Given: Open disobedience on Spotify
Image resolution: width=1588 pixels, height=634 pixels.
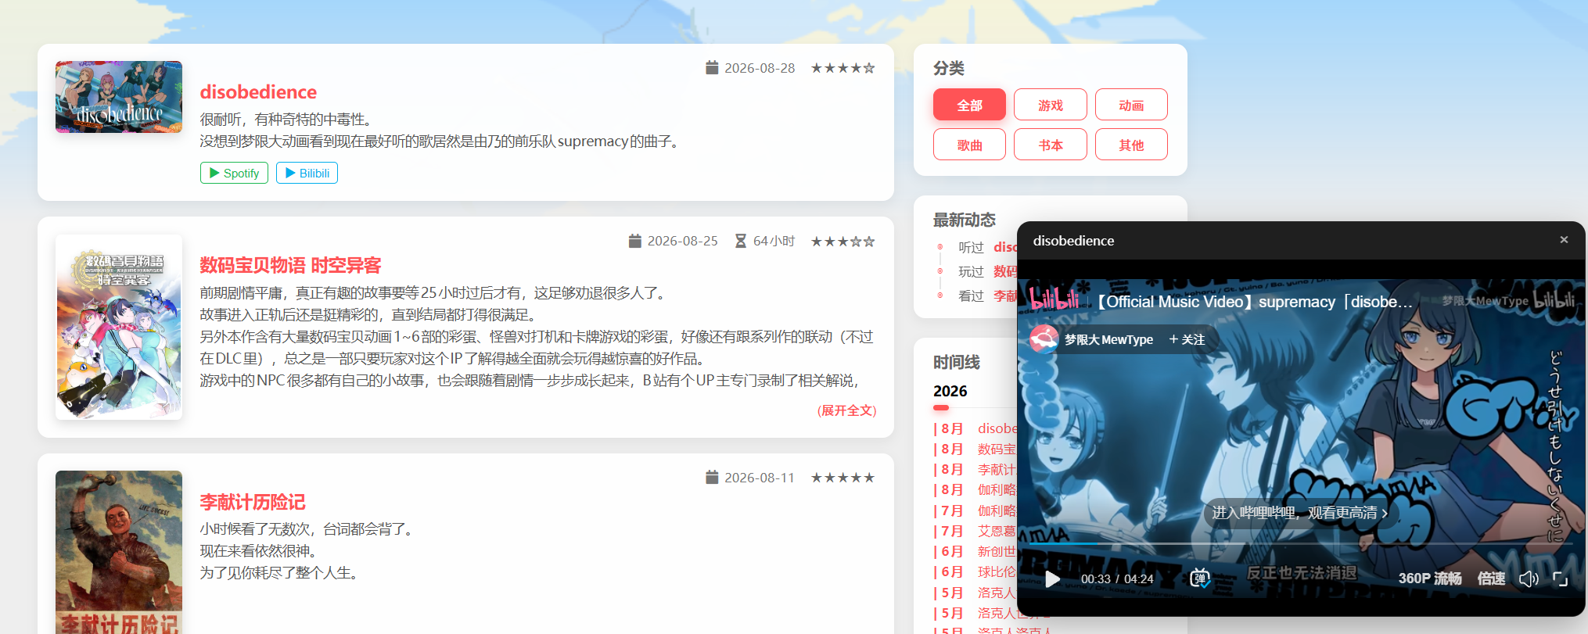Looking at the screenshot, I should 234,173.
